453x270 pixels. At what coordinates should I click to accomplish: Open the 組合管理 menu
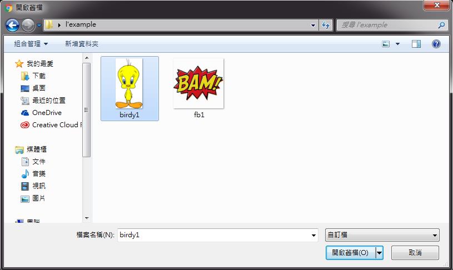click(31, 44)
